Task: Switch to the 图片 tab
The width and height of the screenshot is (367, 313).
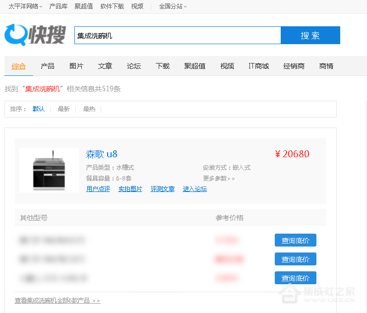Action: tap(76, 66)
